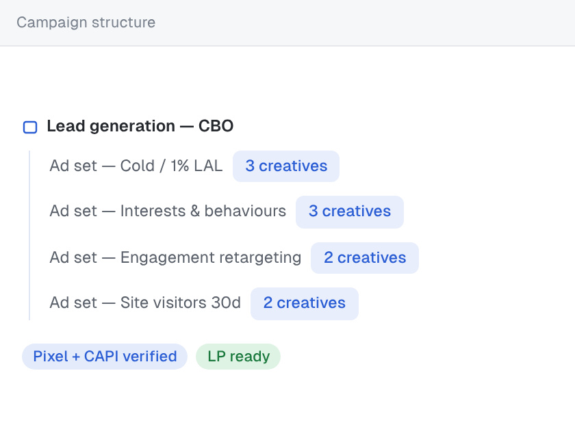Open the 2 creatives badge for Site visitors 30d
Screen dimensions: 575x438
[305, 303]
